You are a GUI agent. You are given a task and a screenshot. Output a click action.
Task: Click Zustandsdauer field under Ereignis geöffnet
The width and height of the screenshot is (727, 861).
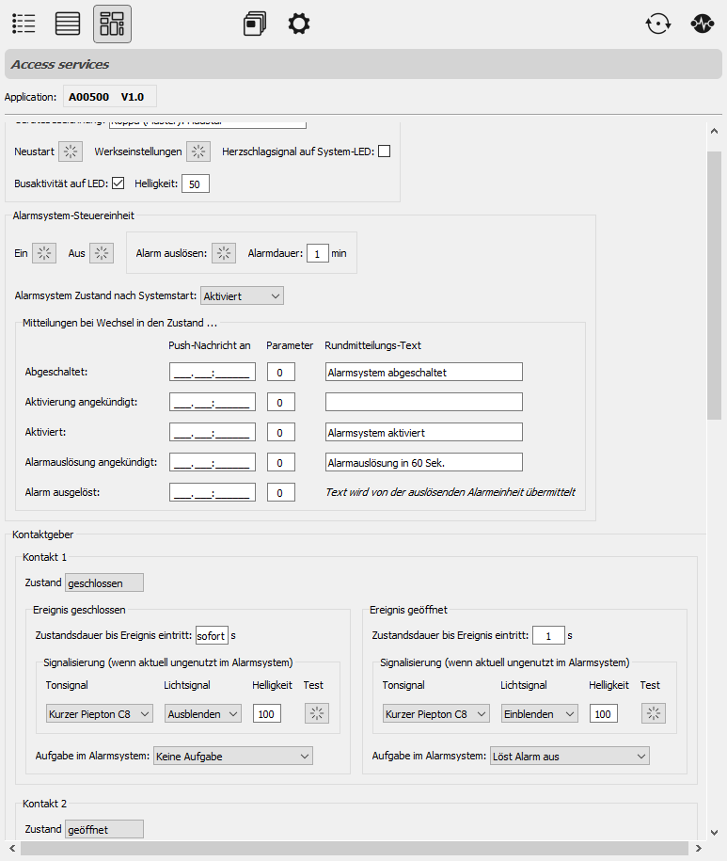[548, 635]
